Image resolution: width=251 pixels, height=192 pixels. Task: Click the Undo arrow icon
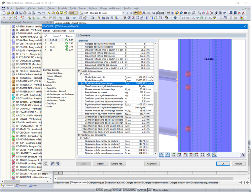[x=39, y=13]
